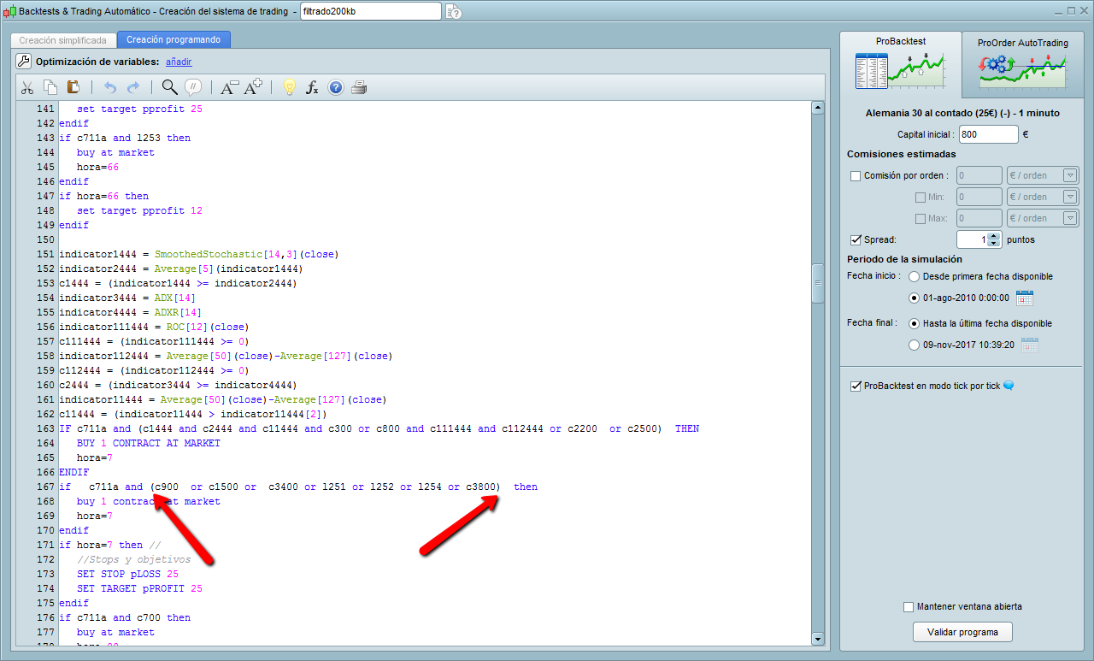Select the Creación programando tab
Screen dimensions: 1094x661
pyautogui.click(x=174, y=40)
